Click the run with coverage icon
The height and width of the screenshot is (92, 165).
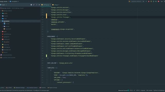point(151,2)
